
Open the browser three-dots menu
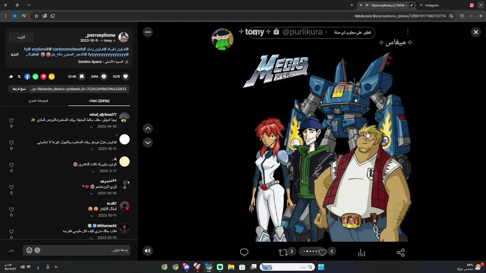[5, 16]
